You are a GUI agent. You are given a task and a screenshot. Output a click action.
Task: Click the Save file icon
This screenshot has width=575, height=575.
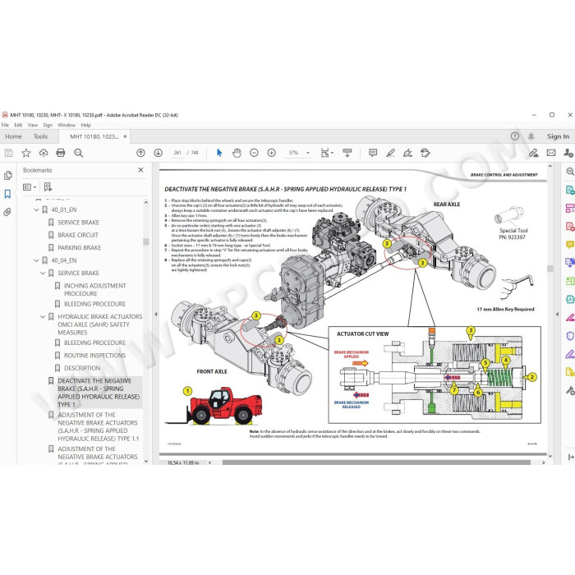pos(8,153)
